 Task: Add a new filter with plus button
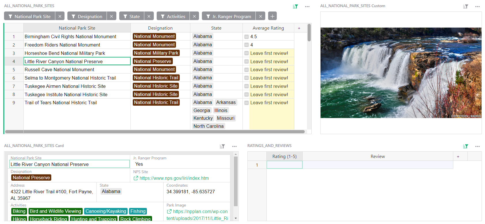(272, 16)
